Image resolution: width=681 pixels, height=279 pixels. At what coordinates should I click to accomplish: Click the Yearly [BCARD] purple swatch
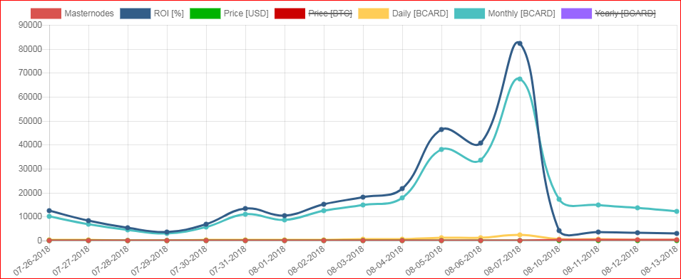click(x=576, y=14)
